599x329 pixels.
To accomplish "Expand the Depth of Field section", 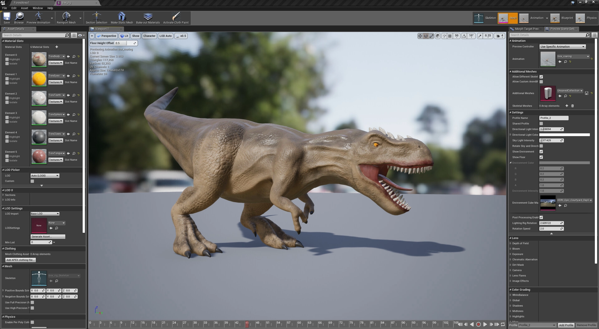I will pyautogui.click(x=511, y=243).
